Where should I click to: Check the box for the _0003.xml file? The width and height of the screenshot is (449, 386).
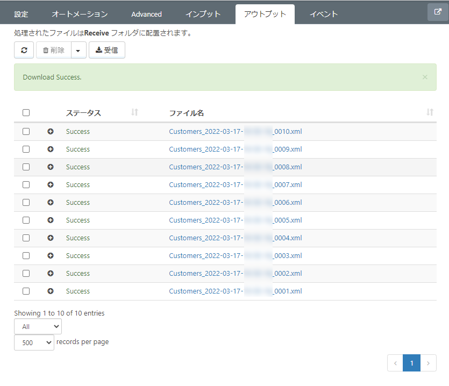tap(26, 256)
